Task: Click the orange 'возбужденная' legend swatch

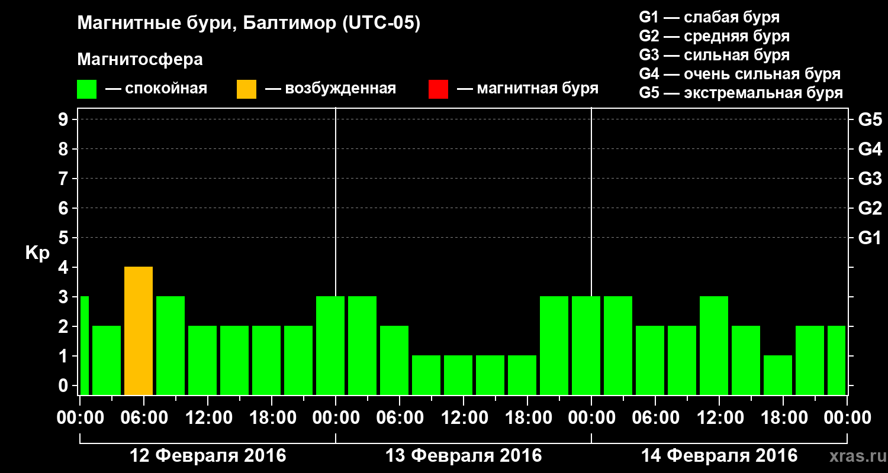Action: point(247,89)
